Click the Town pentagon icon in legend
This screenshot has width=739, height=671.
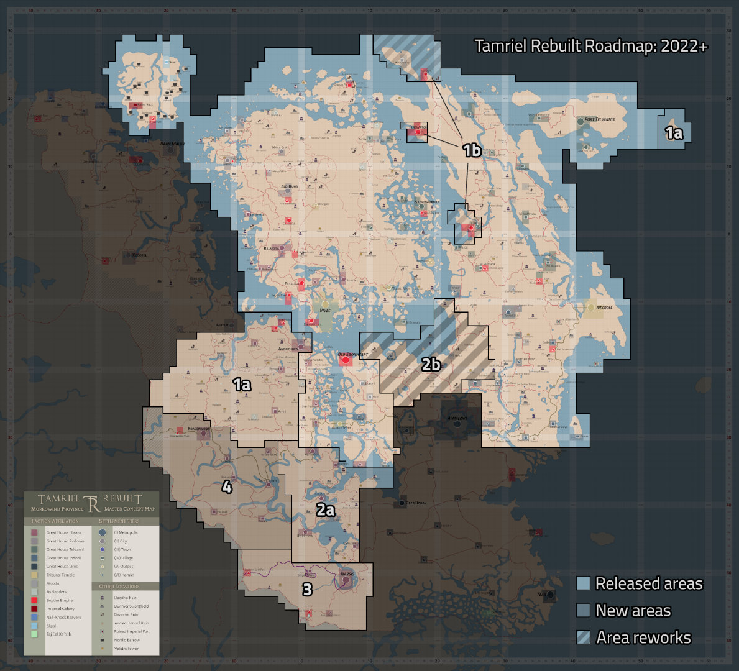point(103,549)
